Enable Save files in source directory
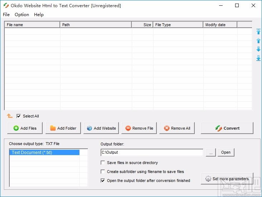The image size is (262, 197). (x=103, y=163)
